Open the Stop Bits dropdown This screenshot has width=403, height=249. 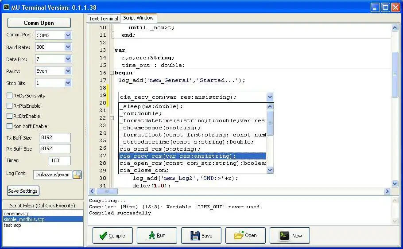pos(68,83)
